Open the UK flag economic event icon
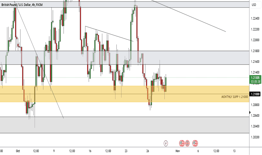The width and height of the screenshot is (262, 155). coord(187,143)
